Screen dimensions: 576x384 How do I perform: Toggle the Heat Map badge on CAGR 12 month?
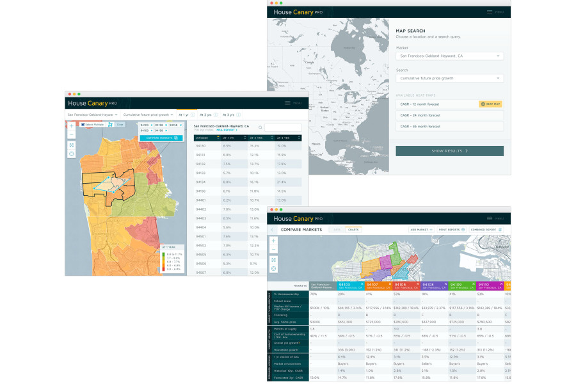click(490, 104)
